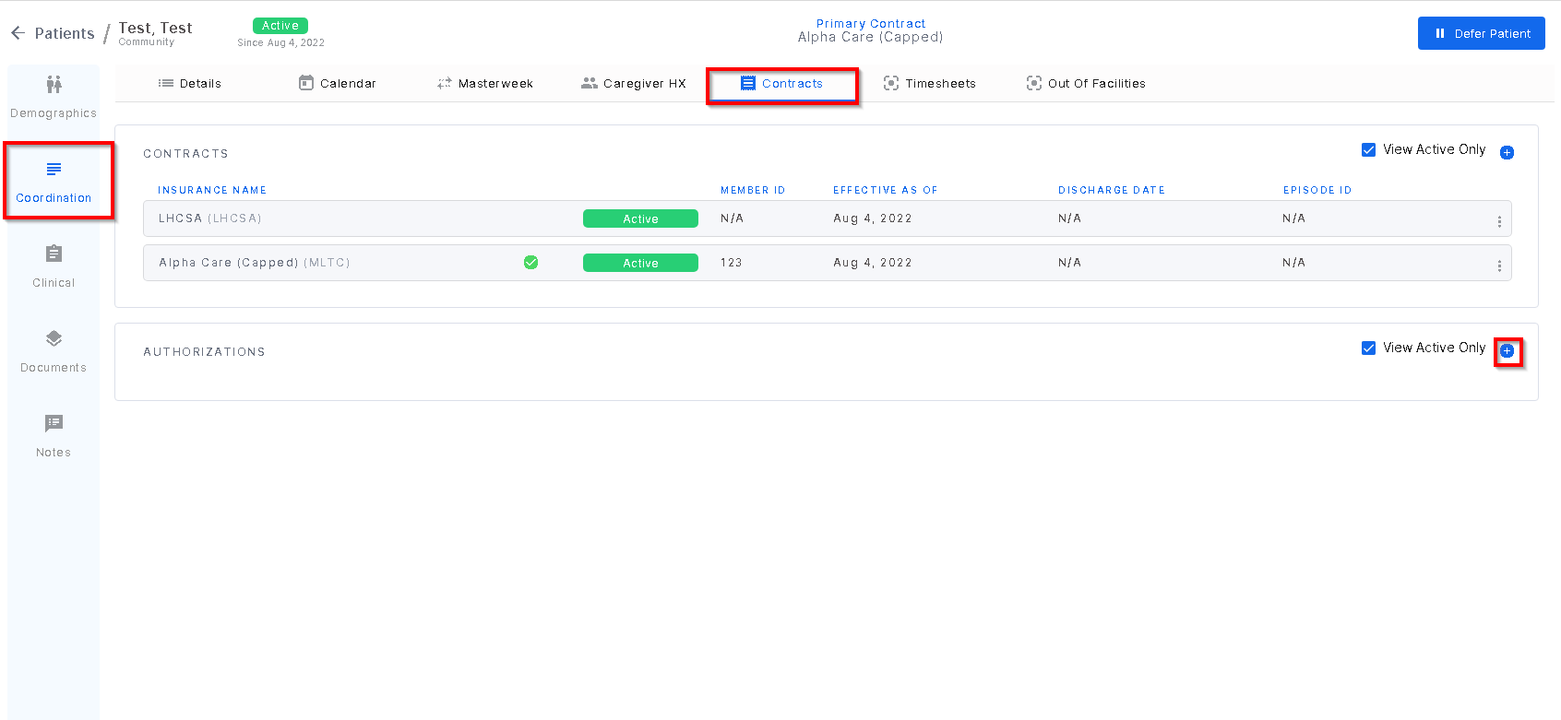
Task: Select the Contracts tab
Action: click(x=782, y=83)
